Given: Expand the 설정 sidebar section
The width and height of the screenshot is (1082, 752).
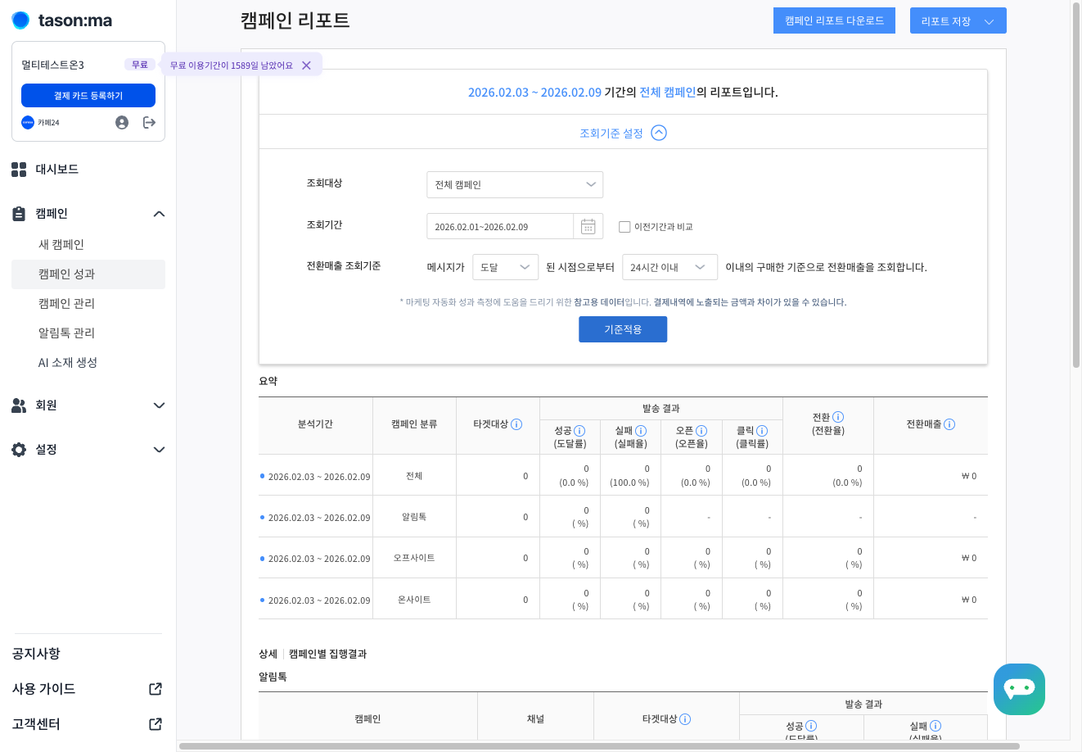Looking at the screenshot, I should 159,450.
